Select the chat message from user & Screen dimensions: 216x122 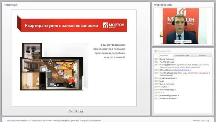159,93
